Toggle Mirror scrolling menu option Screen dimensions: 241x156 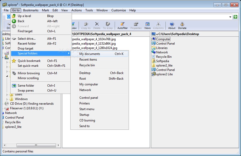(x=41, y=78)
